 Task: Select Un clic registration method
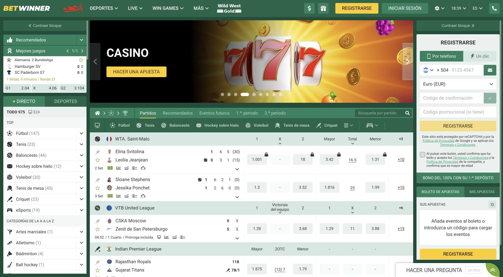coord(480,56)
